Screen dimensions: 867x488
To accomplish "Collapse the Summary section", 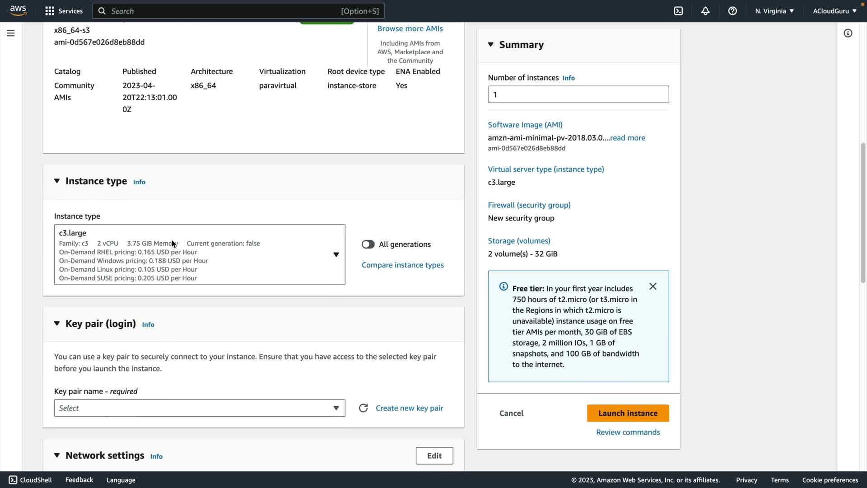I will point(491,44).
